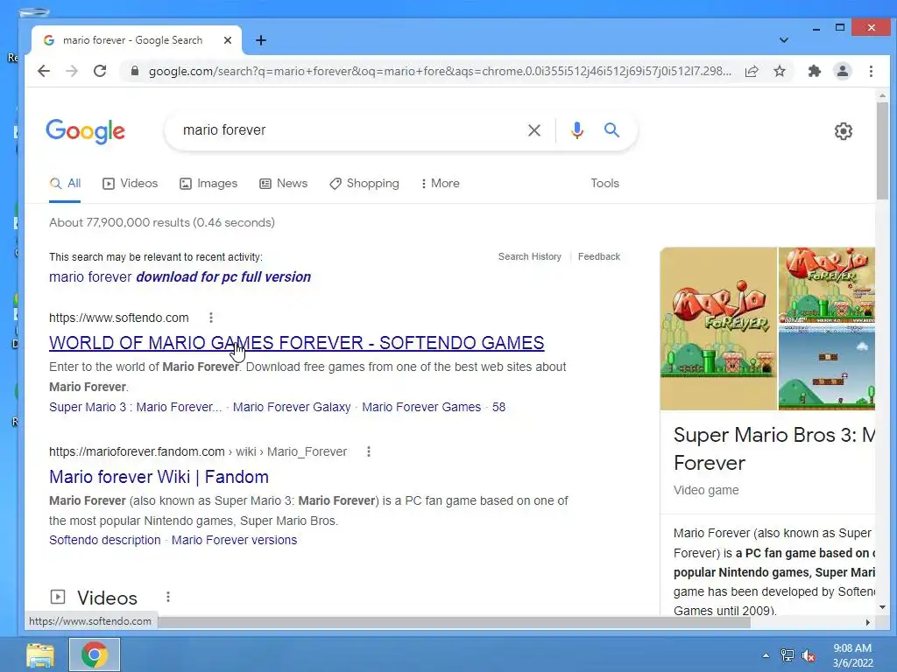Switch to the Videos tab
Screen dimensions: 897x672
point(131,184)
